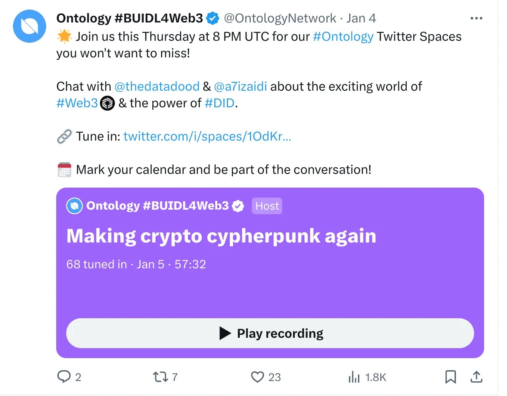
Task: Click the #Web3 hashtag
Action: pyautogui.click(x=77, y=103)
